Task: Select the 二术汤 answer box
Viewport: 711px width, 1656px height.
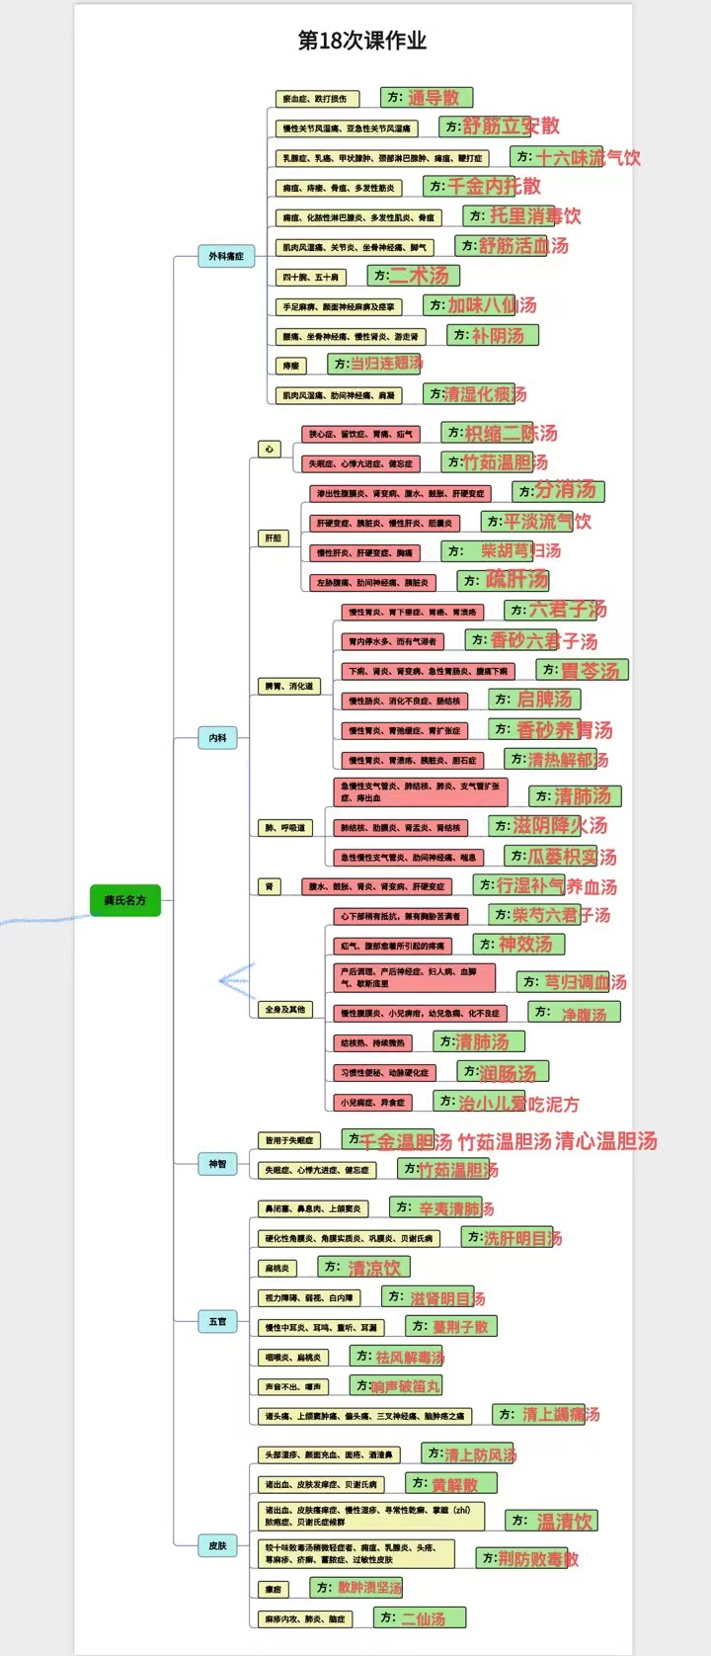Action: point(413,275)
